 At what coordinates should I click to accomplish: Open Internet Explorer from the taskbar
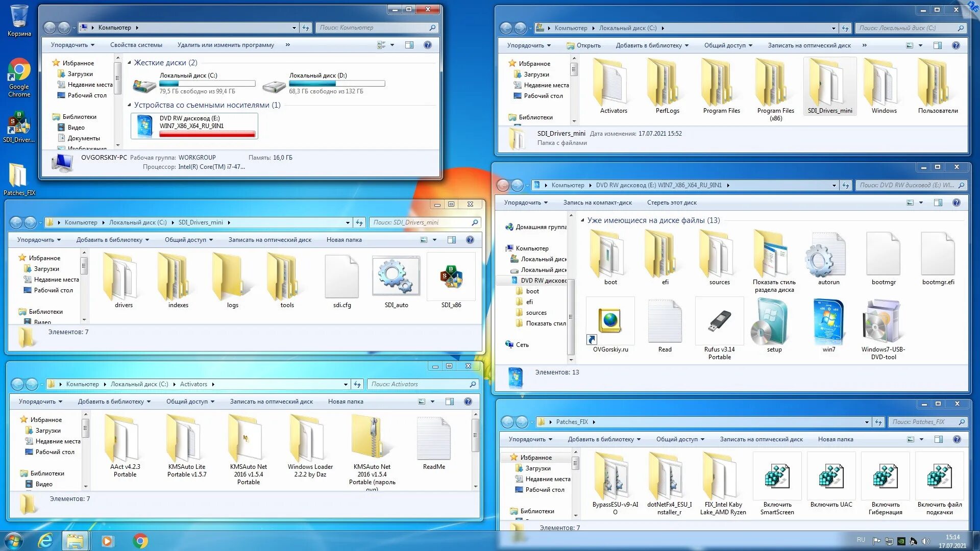(46, 541)
